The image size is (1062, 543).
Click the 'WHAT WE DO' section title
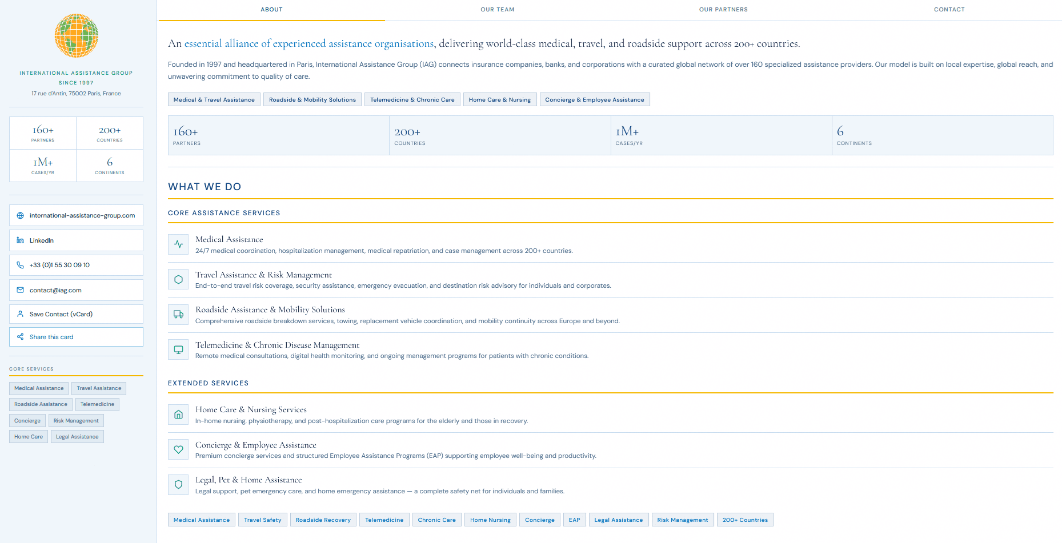click(205, 187)
